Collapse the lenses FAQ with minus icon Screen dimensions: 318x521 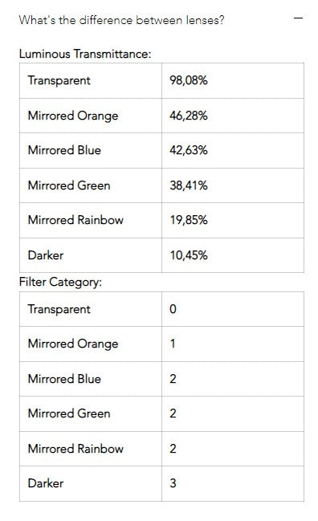tap(298, 18)
